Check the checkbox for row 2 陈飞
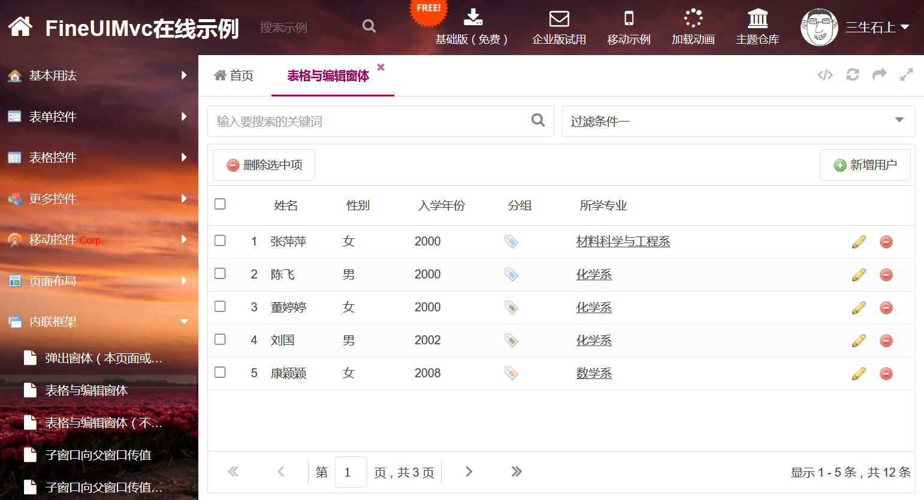 (x=221, y=274)
